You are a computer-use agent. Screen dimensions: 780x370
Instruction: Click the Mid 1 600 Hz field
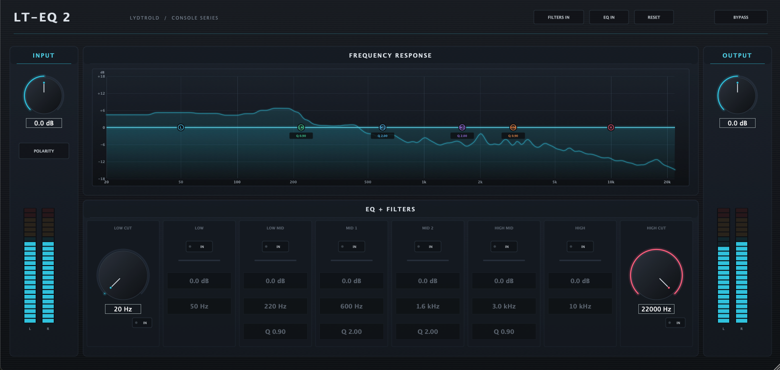[x=352, y=306]
